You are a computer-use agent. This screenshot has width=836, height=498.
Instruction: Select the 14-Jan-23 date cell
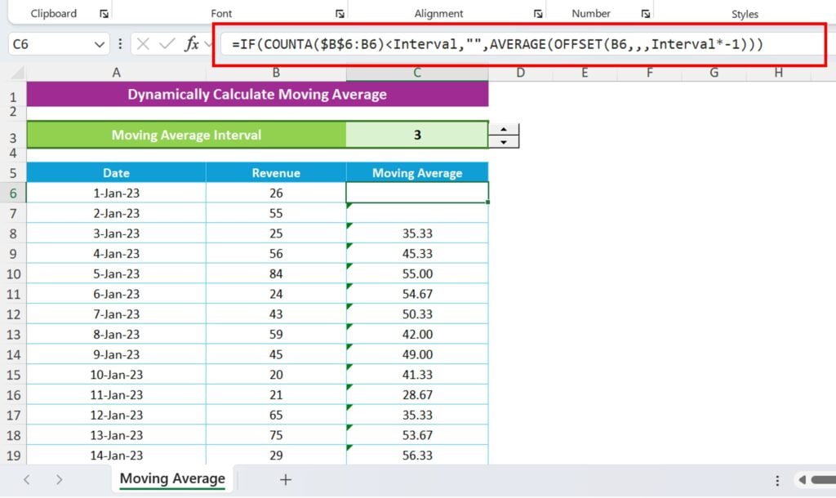point(116,456)
